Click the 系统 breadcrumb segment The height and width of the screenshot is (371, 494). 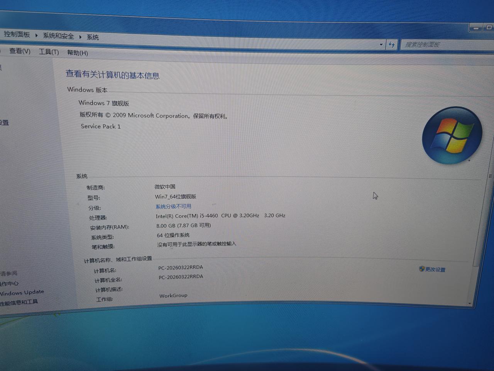[x=93, y=37]
